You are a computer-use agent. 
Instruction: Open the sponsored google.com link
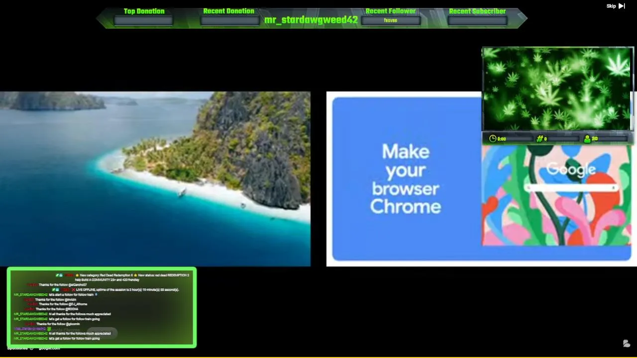click(x=49, y=348)
